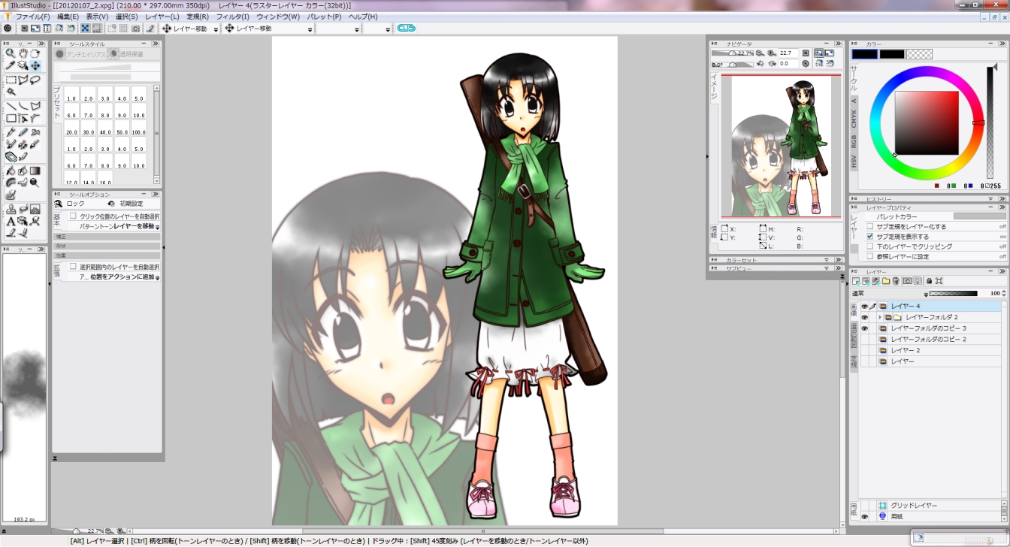The image size is (1010, 547).
Task: Select the Move Layer tool
Action: (x=35, y=66)
